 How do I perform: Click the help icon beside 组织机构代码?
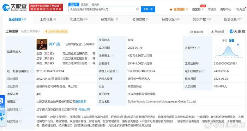(204, 71)
